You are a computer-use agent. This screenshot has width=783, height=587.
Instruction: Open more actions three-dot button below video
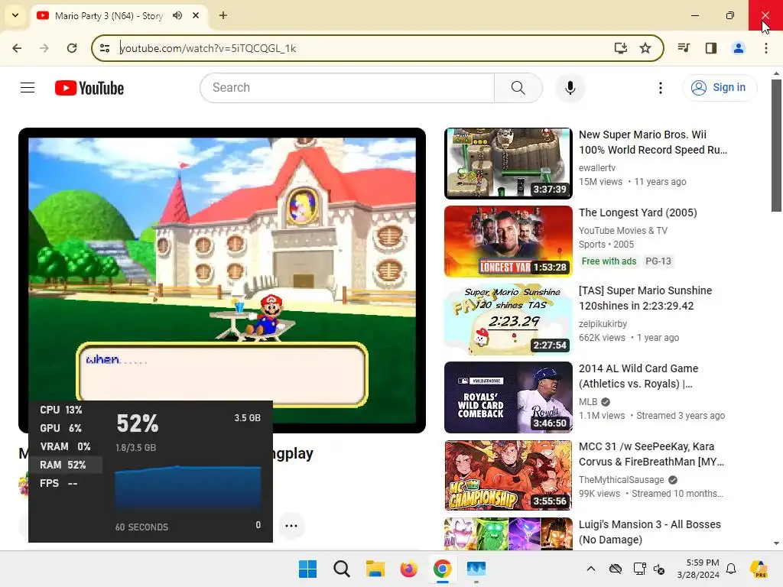(x=291, y=526)
